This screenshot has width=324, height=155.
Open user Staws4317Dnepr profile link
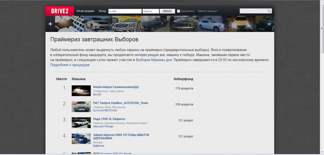point(103,126)
